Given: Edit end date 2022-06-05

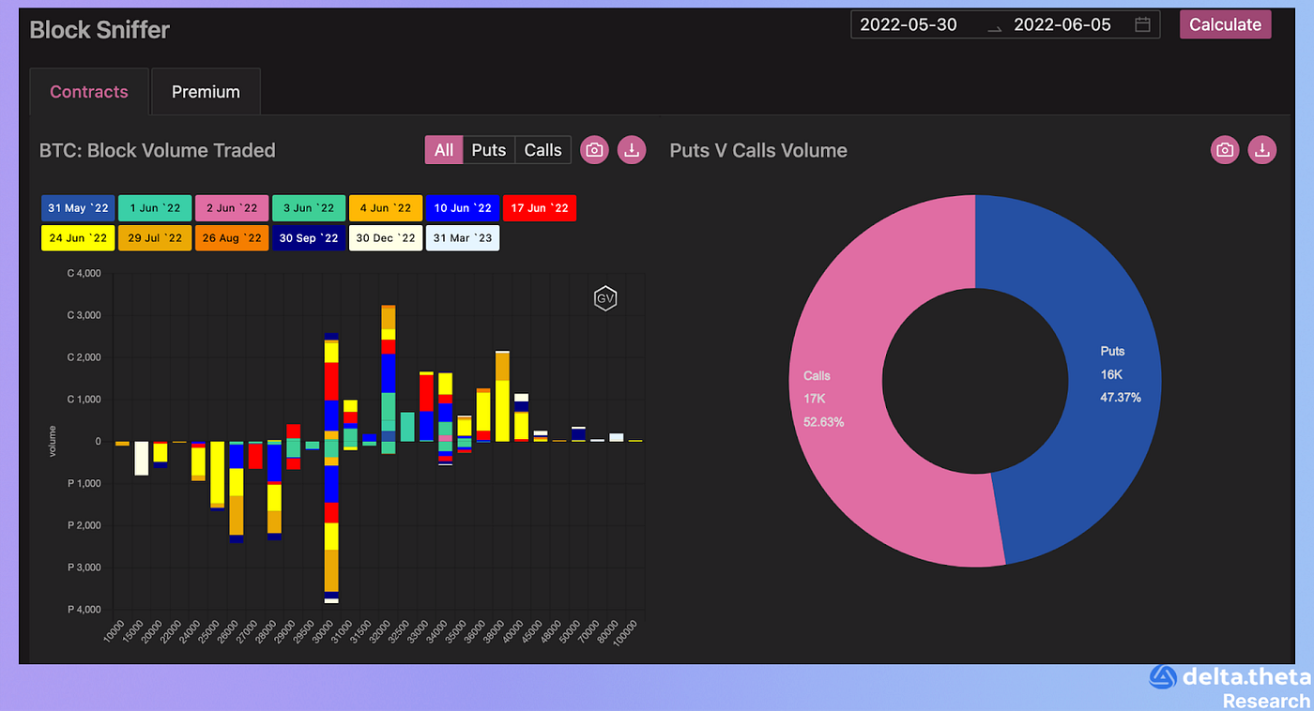Looking at the screenshot, I should [1062, 25].
